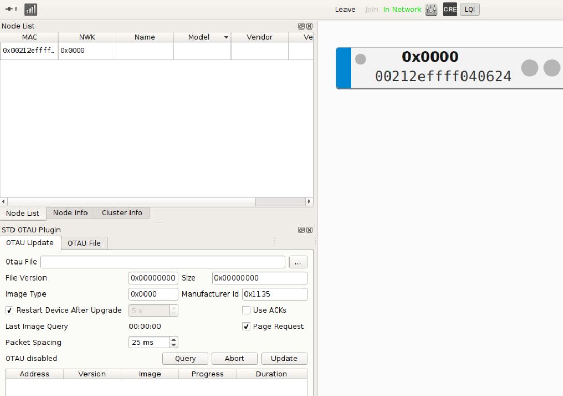The width and height of the screenshot is (563, 396).
Task: Switch to the Node List tab
Action: (23, 213)
